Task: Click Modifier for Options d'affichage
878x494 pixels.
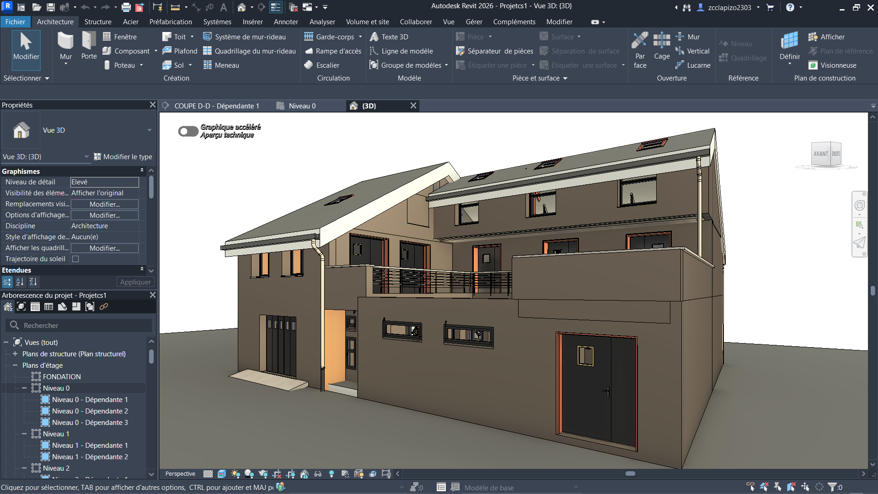Action: 104,215
